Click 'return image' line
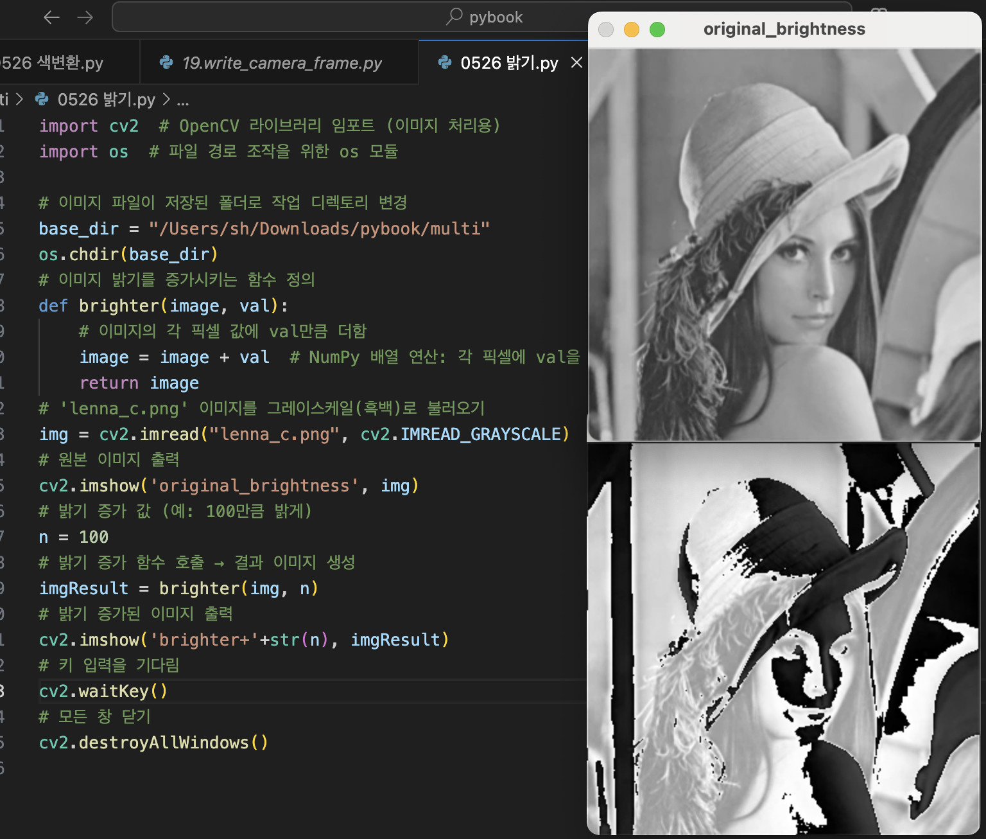The image size is (986, 839). tap(139, 383)
